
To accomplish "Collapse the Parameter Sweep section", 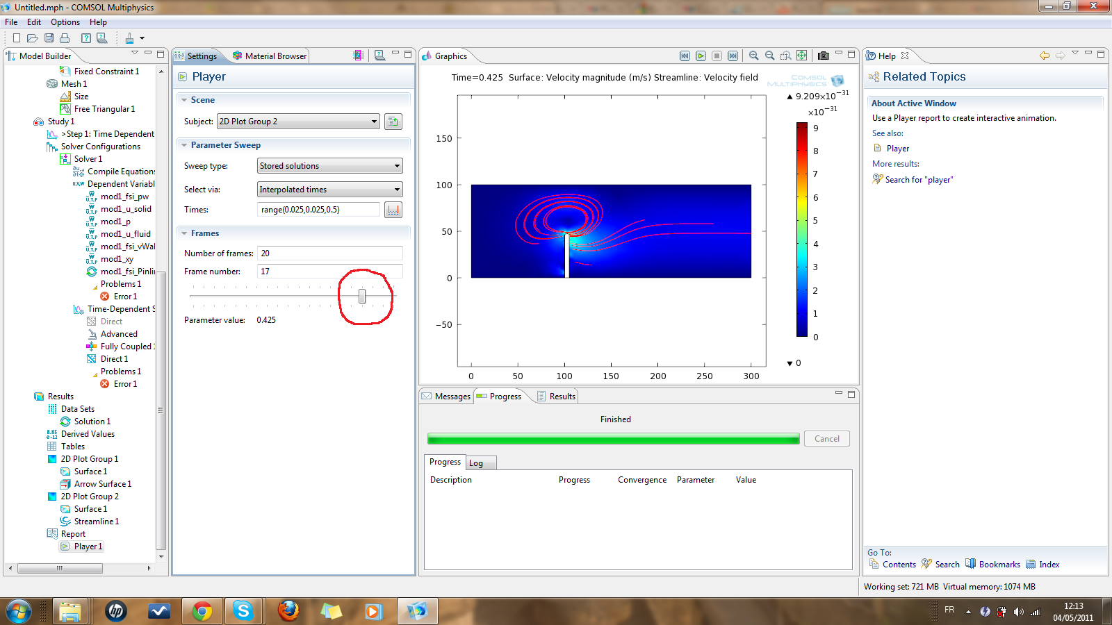I will pos(185,145).
